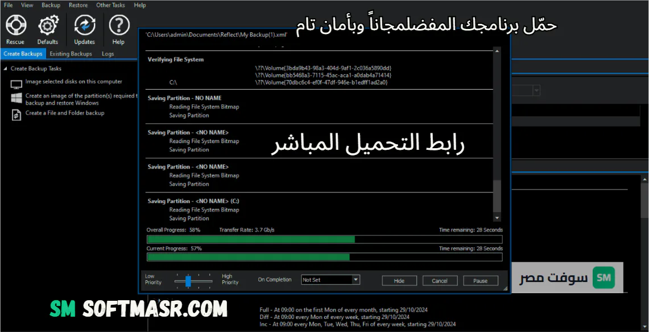
Task: Switch to the Logs tab
Action: point(108,54)
